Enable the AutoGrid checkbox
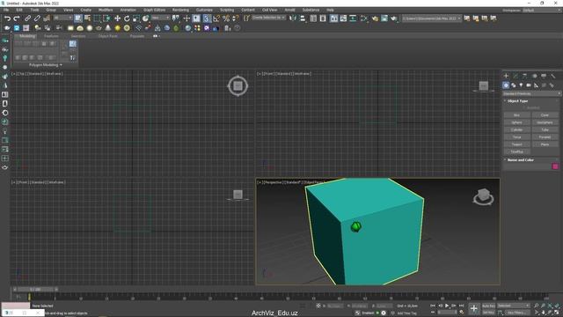Screen dimensions: 563x317 pyautogui.click(x=524, y=107)
